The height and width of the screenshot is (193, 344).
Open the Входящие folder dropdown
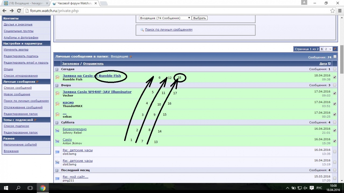(x=164, y=18)
